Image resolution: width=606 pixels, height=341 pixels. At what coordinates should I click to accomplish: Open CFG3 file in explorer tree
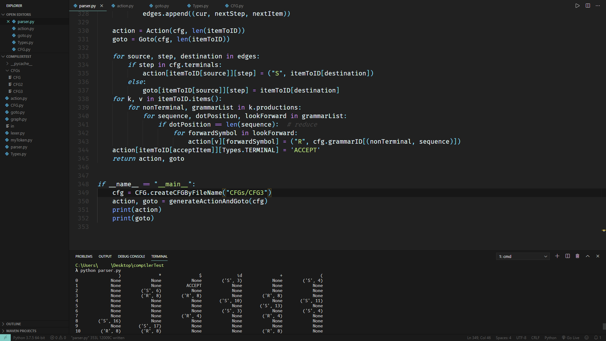pos(34,91)
